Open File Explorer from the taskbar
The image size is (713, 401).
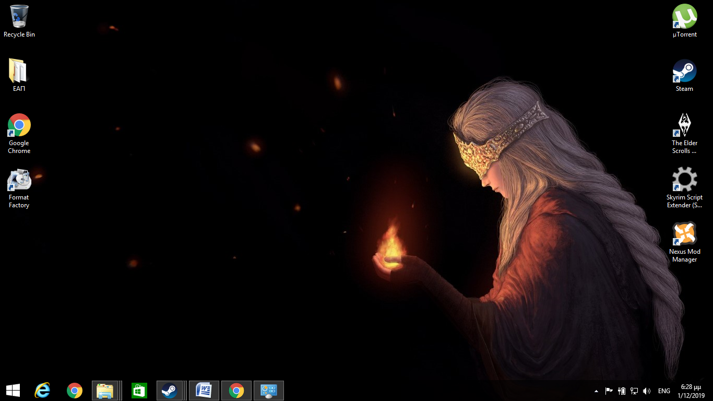105,391
